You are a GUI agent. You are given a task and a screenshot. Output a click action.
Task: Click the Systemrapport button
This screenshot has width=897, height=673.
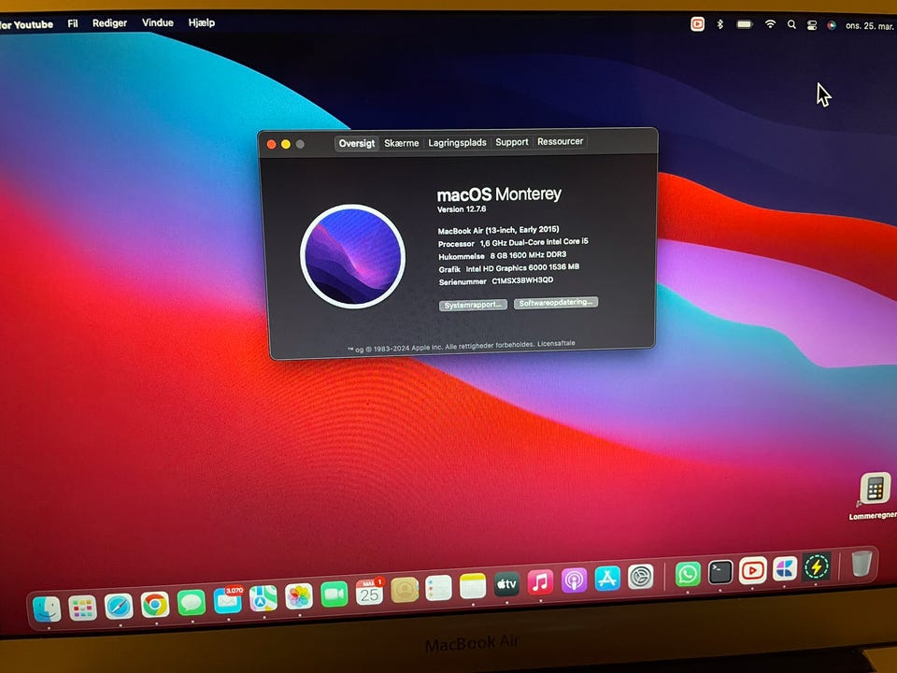[473, 305]
